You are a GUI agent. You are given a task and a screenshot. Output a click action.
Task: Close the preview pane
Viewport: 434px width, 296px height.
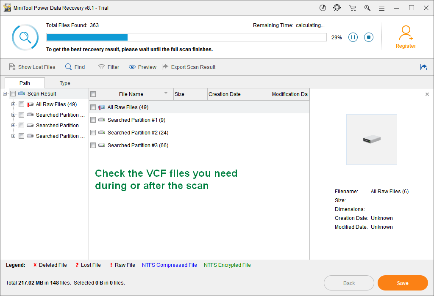427,94
